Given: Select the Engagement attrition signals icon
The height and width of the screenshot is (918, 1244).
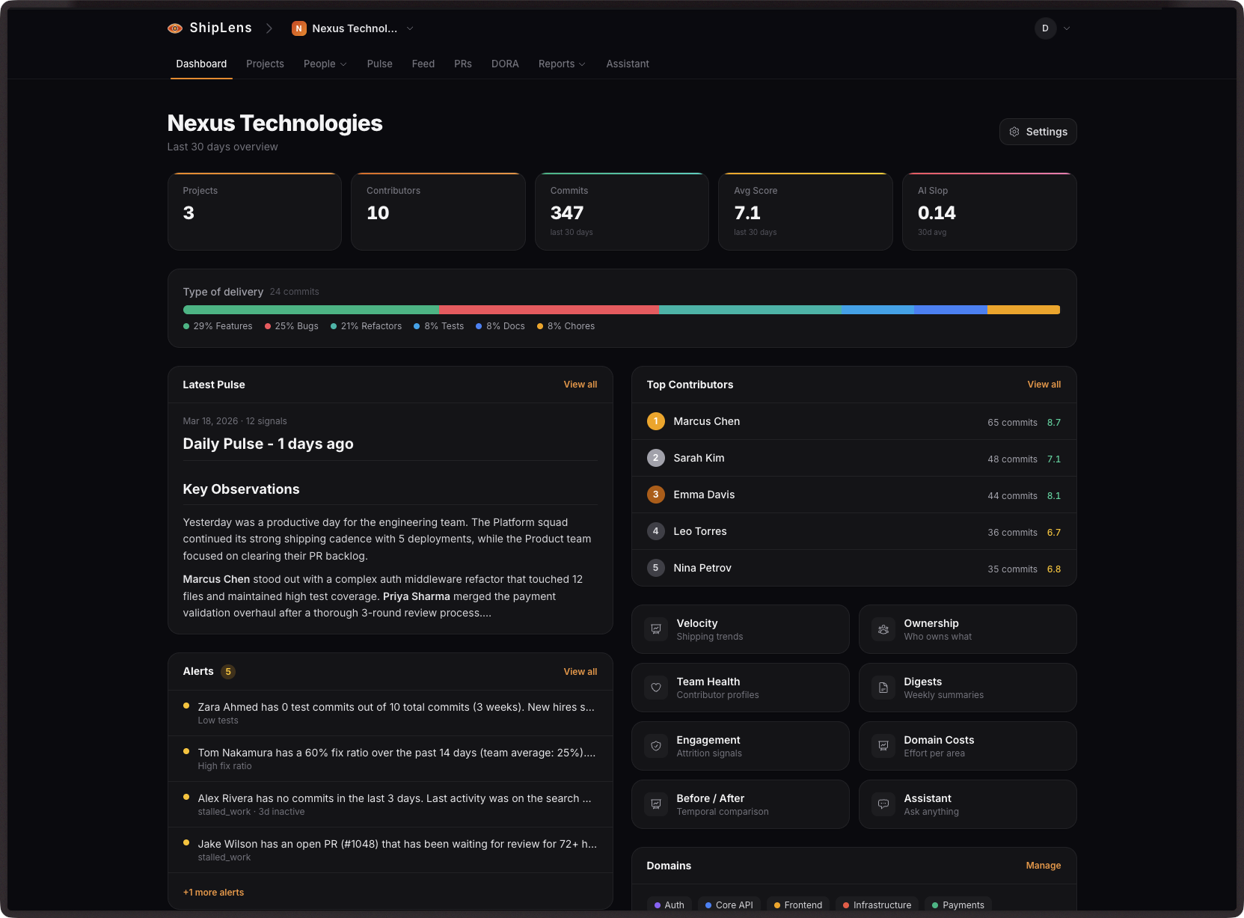Looking at the screenshot, I should point(655,746).
